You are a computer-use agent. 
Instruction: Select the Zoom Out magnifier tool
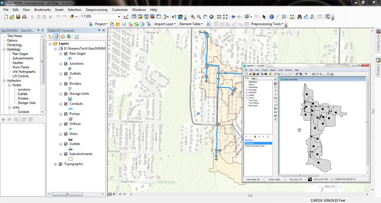(x=199, y=17)
